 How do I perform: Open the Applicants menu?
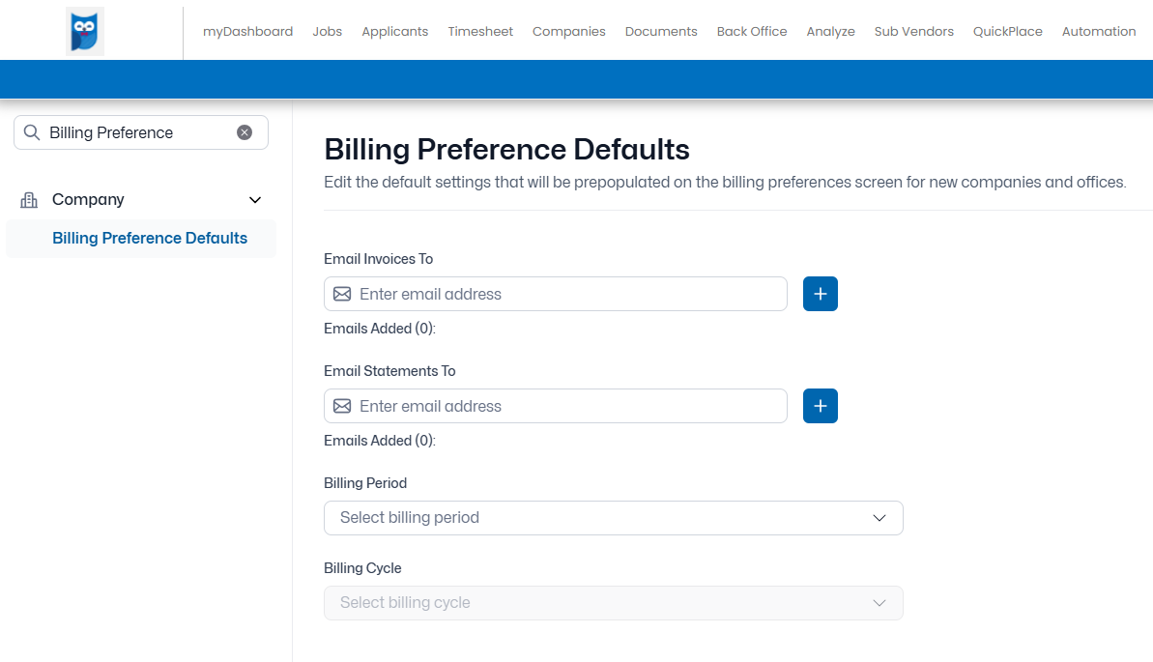click(x=395, y=32)
